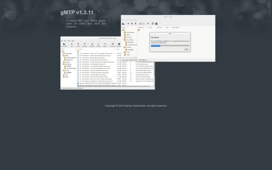Collapse Music folder in file-list window tree
This screenshot has height=170, width=272.
[x=62, y=56]
